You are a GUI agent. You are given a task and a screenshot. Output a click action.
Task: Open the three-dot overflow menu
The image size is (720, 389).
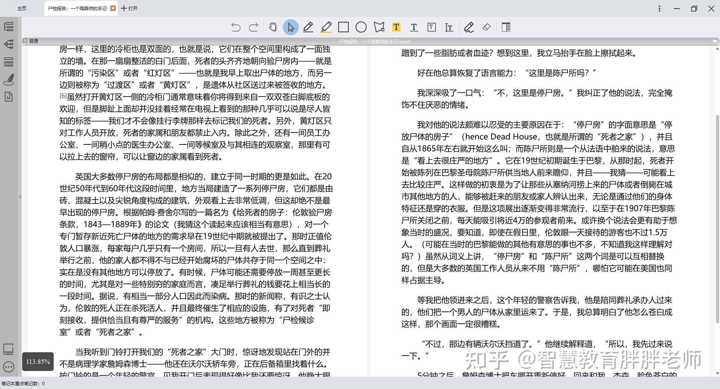pos(660,8)
